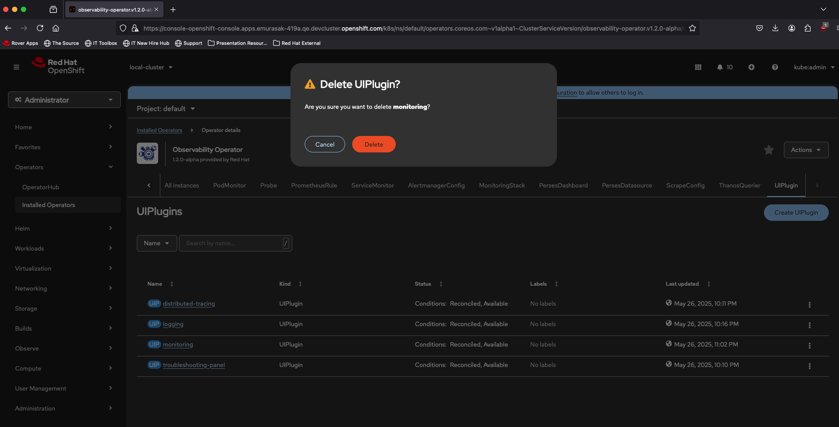Open the Red Hat External bookmark folder
The height and width of the screenshot is (427, 839).
297,43
